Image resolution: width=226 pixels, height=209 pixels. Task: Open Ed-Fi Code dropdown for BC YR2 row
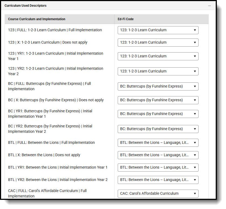158,129
